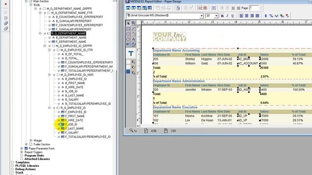Toggle Italic formatting
Image resolution: width=312 pixels, height=175 pixels.
(x=227, y=16)
